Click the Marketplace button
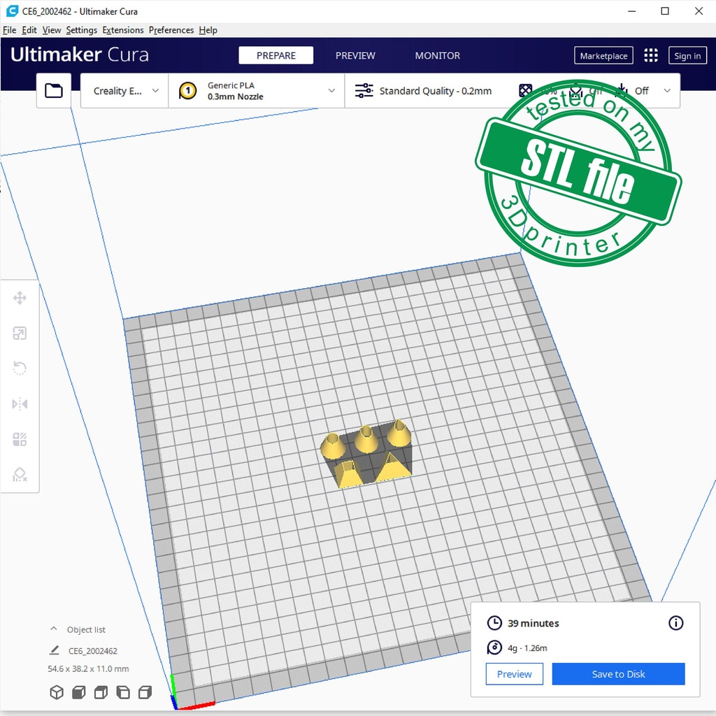The height and width of the screenshot is (716, 716). pyautogui.click(x=603, y=56)
